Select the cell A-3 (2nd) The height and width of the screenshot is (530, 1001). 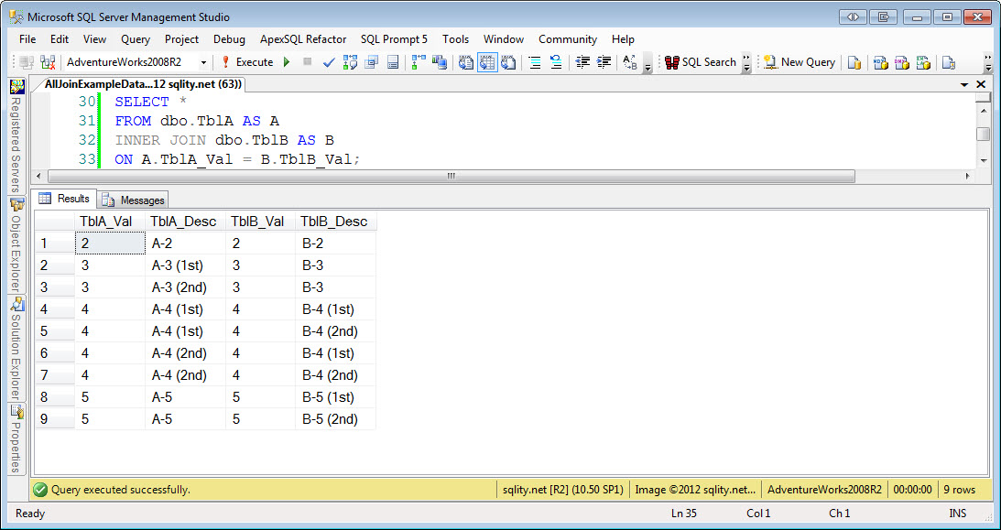(185, 287)
